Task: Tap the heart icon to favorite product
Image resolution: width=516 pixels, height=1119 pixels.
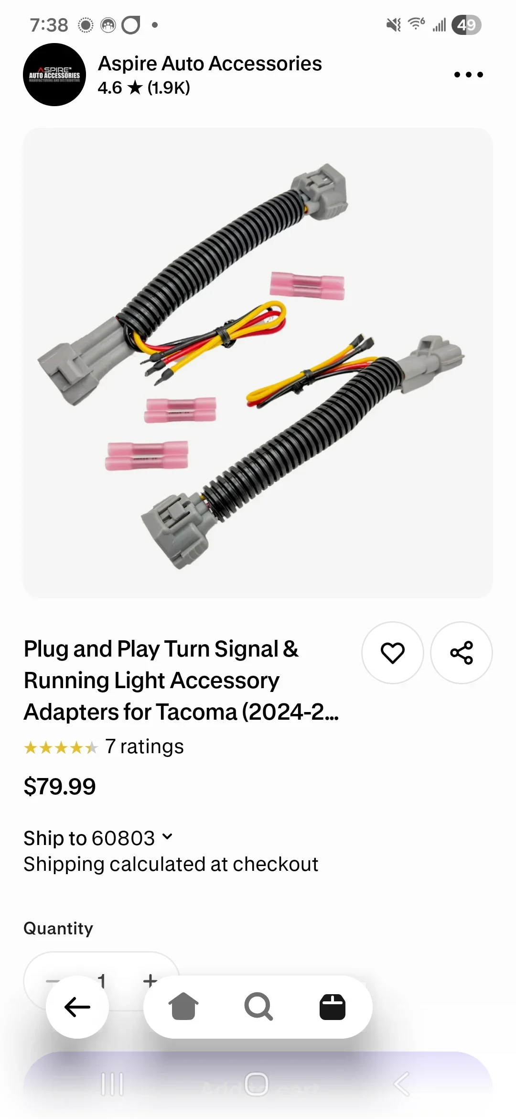Action: [392, 653]
